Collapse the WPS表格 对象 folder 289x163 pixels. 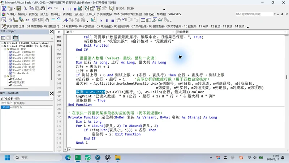click(x=5, y=49)
